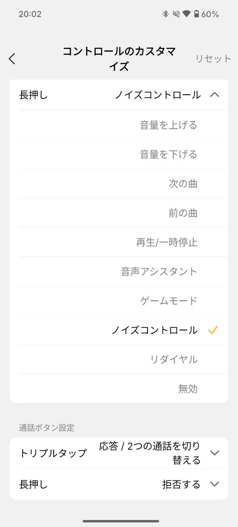This screenshot has width=238, height=527.
Task: Tap the navigation handle at screen bottom
Action: click(119, 520)
